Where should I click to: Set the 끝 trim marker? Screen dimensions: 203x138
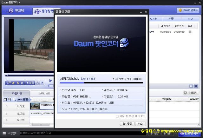point(20,83)
